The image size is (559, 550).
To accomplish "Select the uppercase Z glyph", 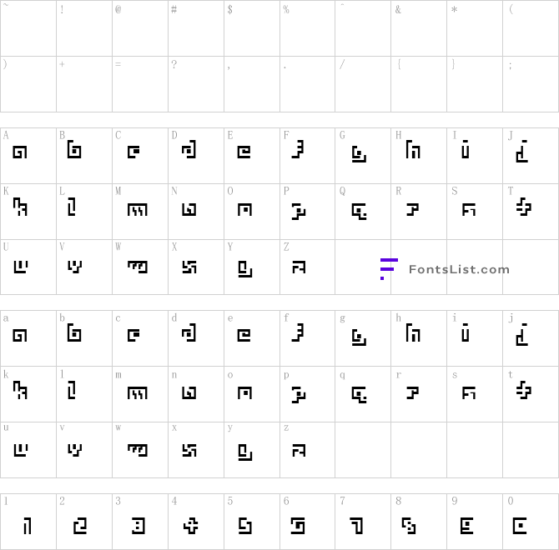I will coord(298,267).
